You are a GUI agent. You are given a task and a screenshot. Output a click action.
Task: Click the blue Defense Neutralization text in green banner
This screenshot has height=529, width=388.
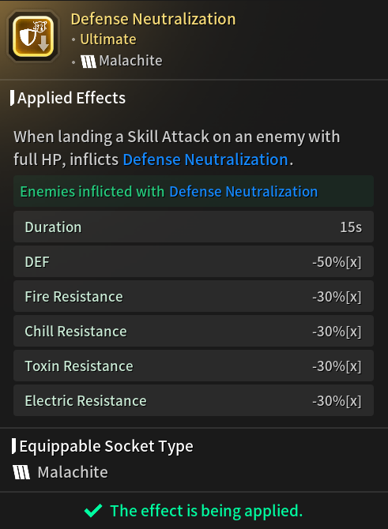coord(243,191)
